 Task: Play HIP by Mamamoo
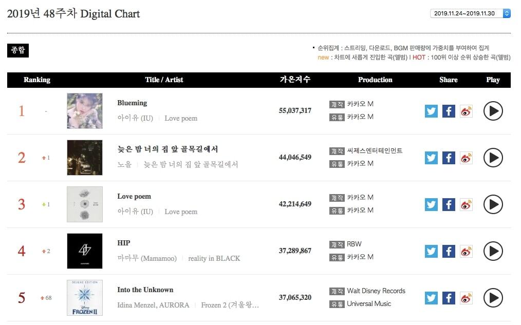493,251
